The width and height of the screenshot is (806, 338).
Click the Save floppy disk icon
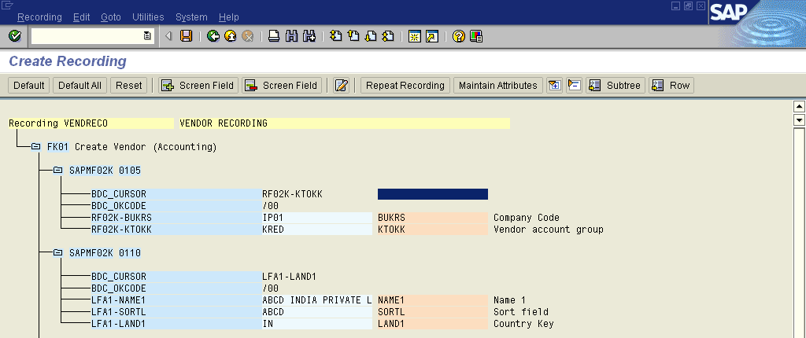(186, 36)
